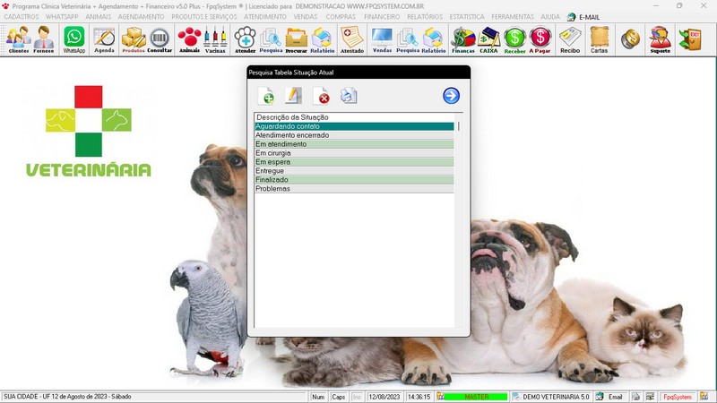Open the COMPRAS menu
This screenshot has height=403, width=717.
click(341, 16)
